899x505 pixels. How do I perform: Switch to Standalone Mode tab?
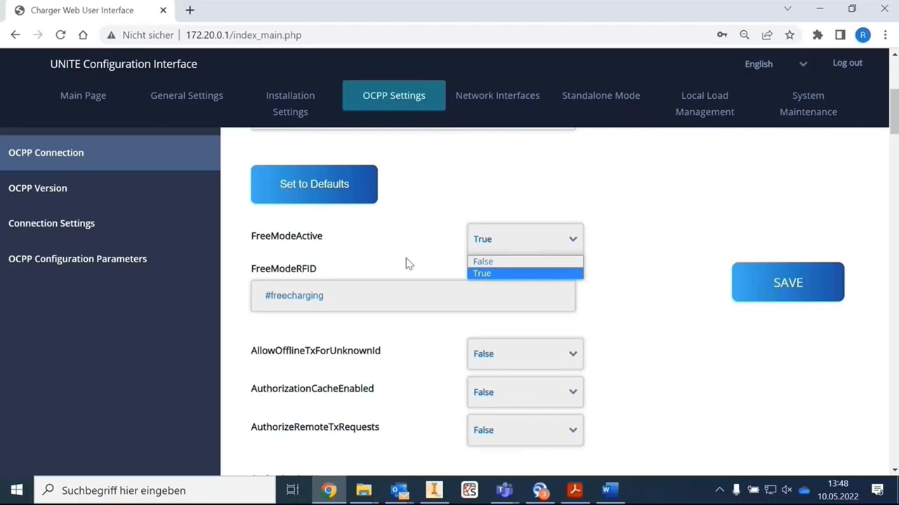tap(601, 95)
